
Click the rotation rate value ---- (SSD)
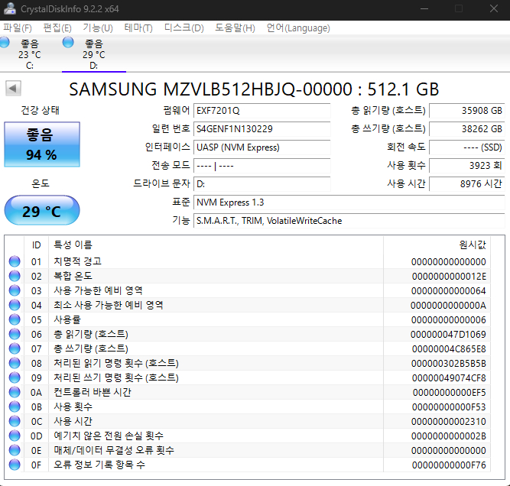pos(466,147)
